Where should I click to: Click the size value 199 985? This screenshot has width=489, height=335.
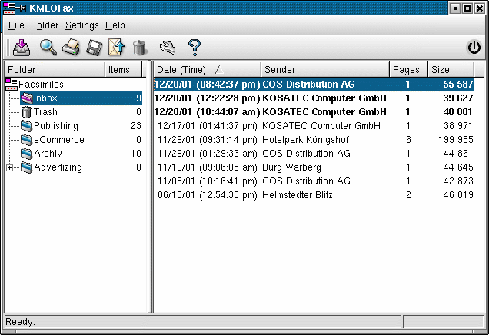(456, 140)
